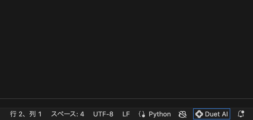Click the word "Python" in status bar
253x120 pixels.
tap(160, 114)
